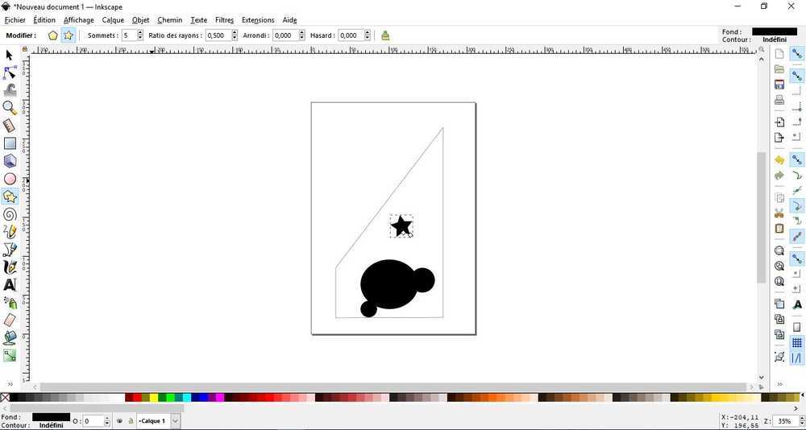Click the Cut scissors icon

click(x=779, y=213)
